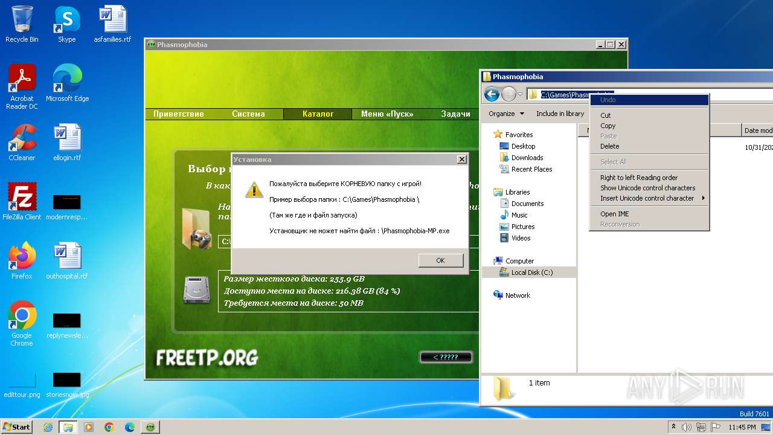Select Favorites in Explorer navigation pane
Viewport: 773px width, 435px height.
point(519,135)
